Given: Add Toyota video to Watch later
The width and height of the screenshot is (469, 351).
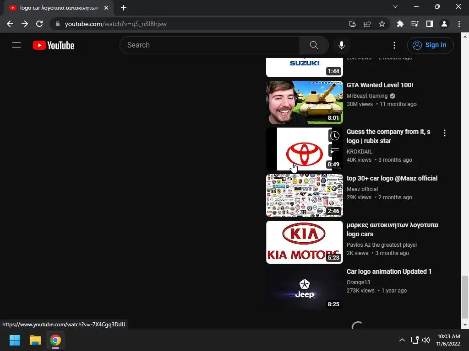Looking at the screenshot, I should tap(334, 136).
